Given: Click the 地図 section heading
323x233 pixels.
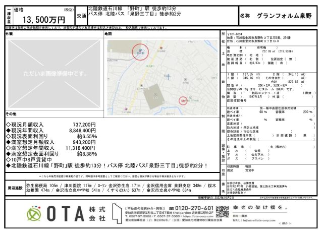Looking at the screenshot, I should click(x=108, y=34).
